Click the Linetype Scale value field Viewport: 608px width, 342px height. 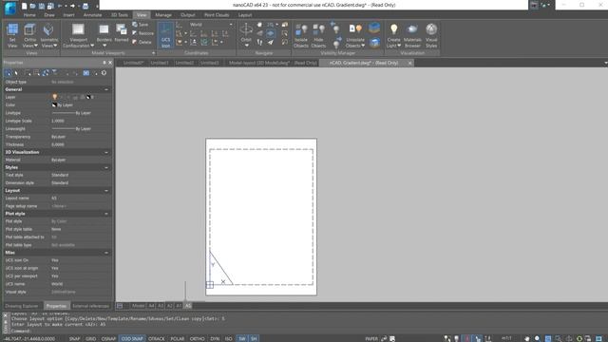click(81, 121)
